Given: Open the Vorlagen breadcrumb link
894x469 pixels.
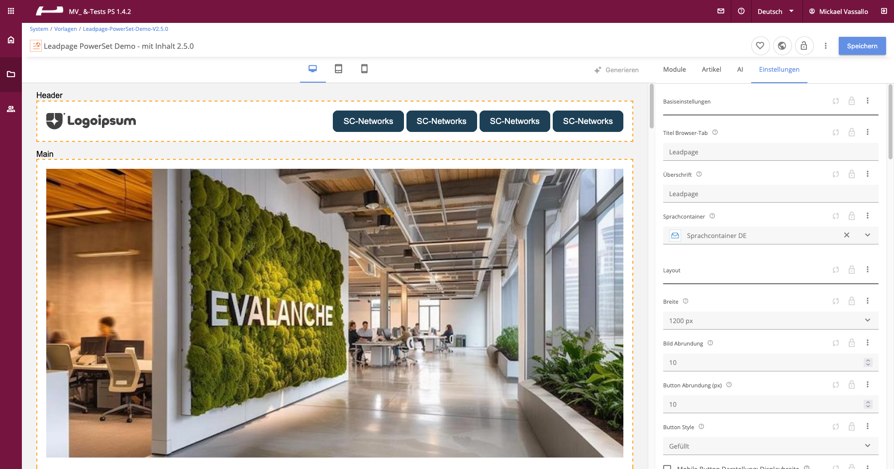Looking at the screenshot, I should click(x=65, y=29).
